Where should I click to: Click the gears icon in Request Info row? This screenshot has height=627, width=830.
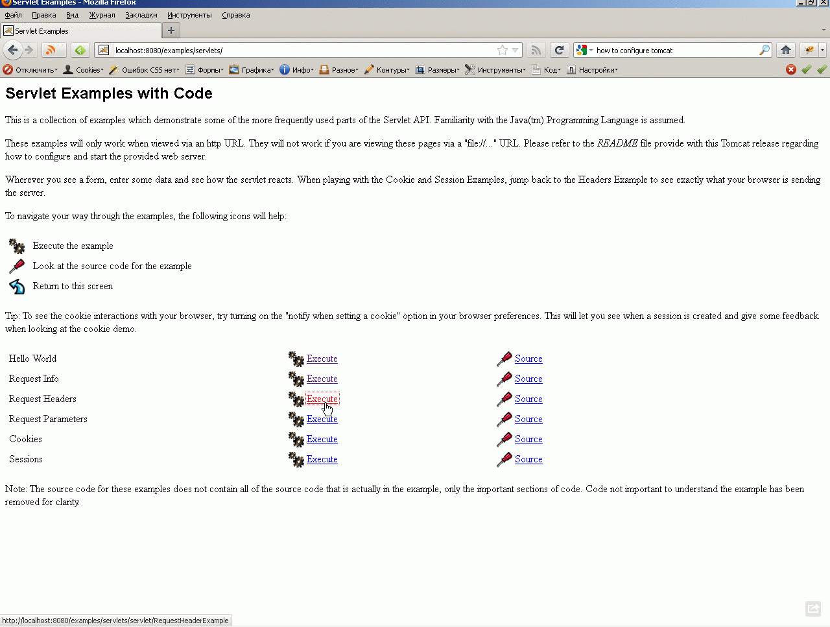[x=296, y=379]
